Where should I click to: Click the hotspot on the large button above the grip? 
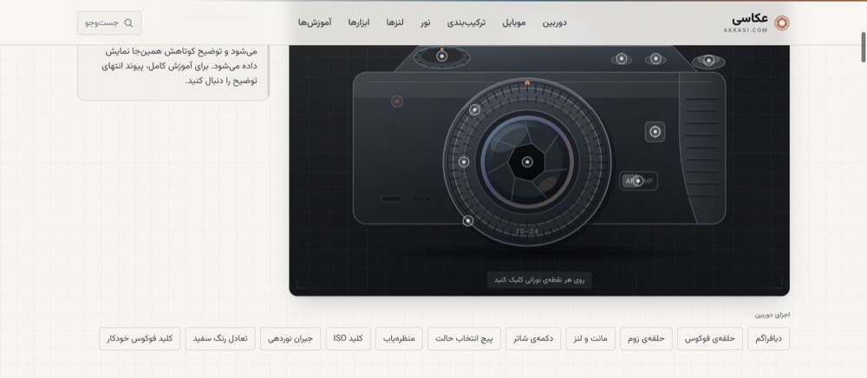pos(708,61)
